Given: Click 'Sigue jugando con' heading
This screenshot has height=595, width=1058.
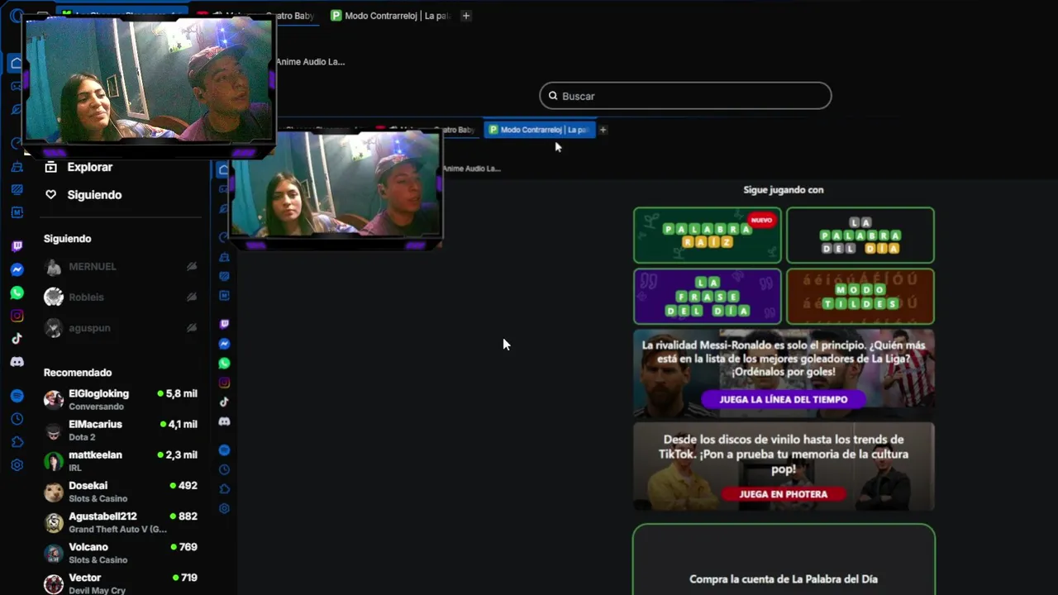Looking at the screenshot, I should 784,190.
